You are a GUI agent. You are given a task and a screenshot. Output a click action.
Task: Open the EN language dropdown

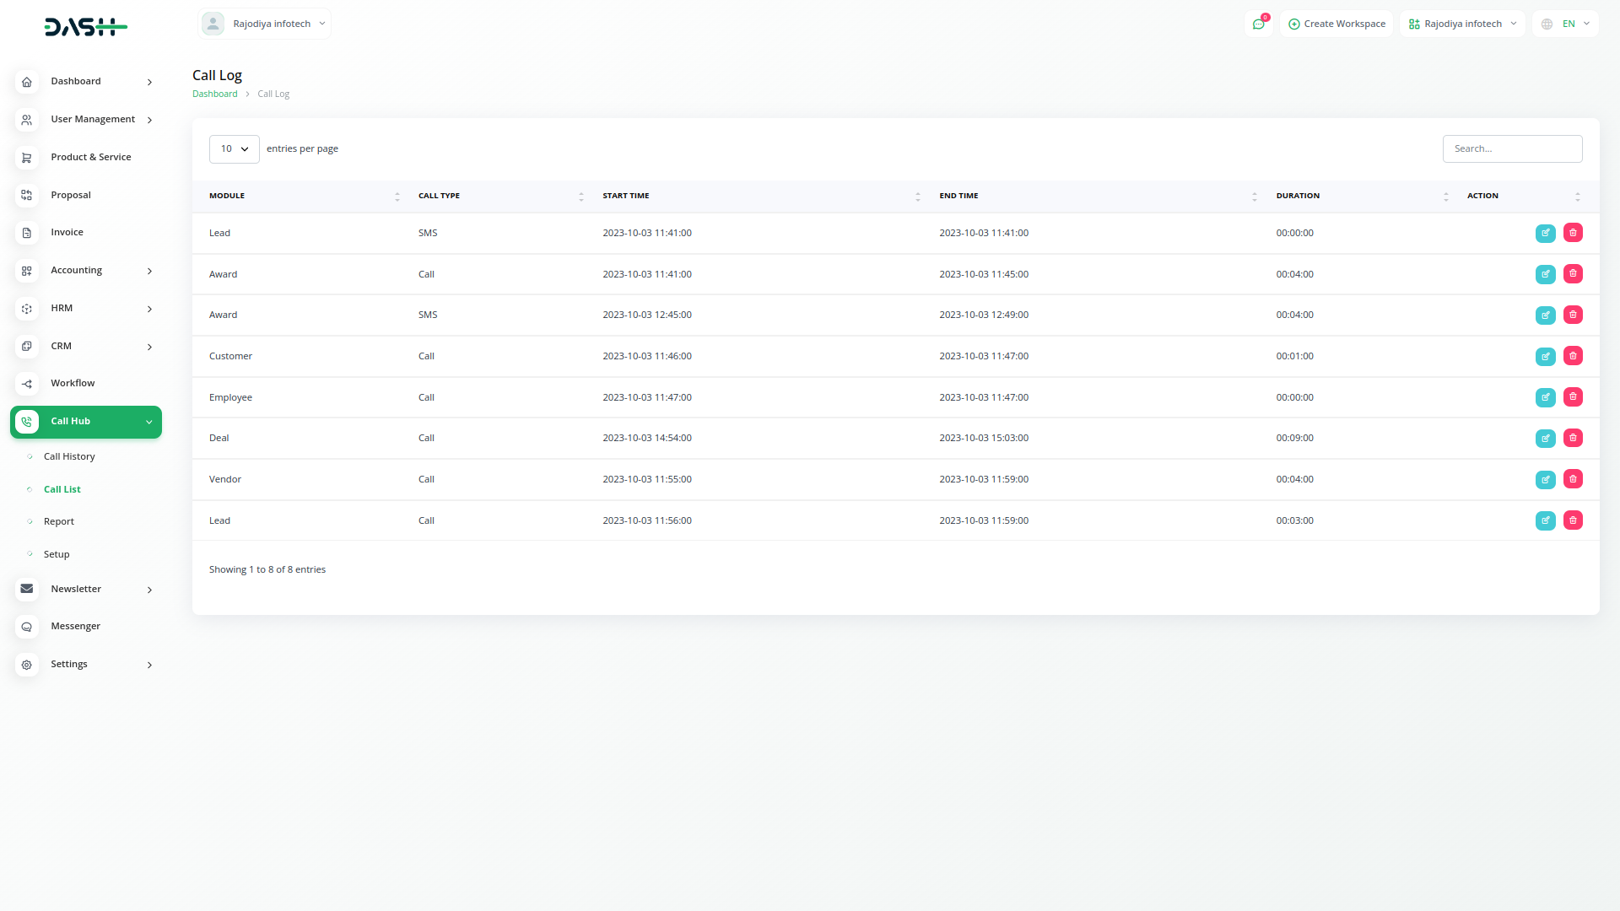click(x=1566, y=24)
